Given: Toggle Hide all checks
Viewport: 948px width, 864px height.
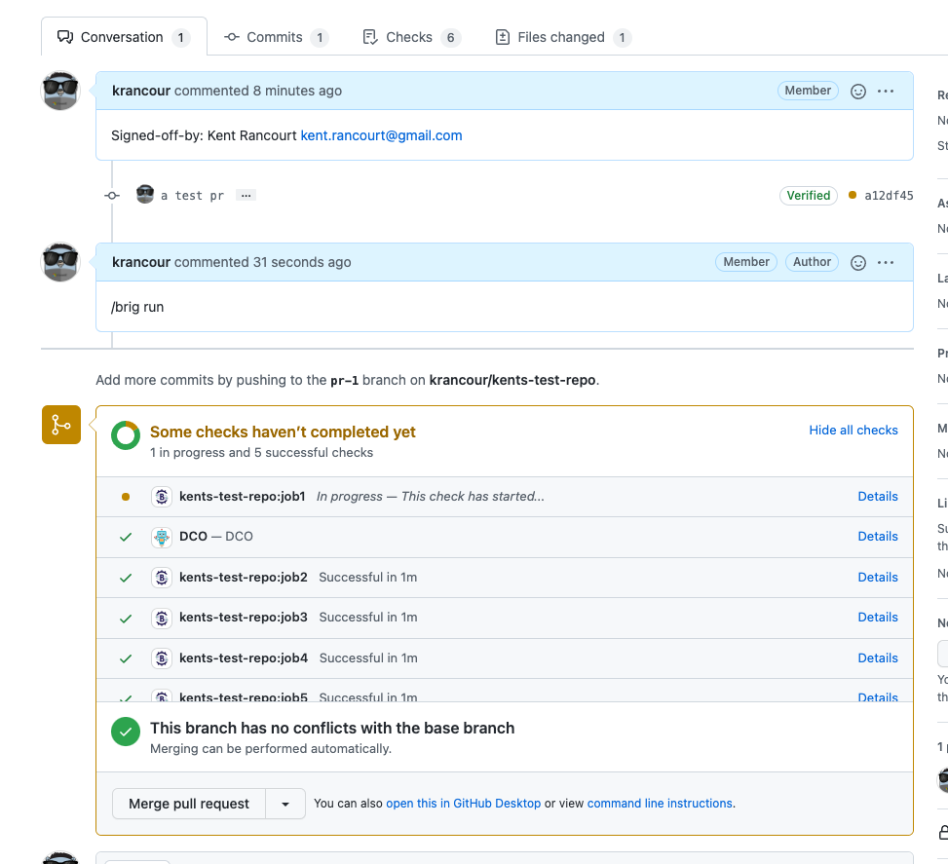Looking at the screenshot, I should [853, 430].
